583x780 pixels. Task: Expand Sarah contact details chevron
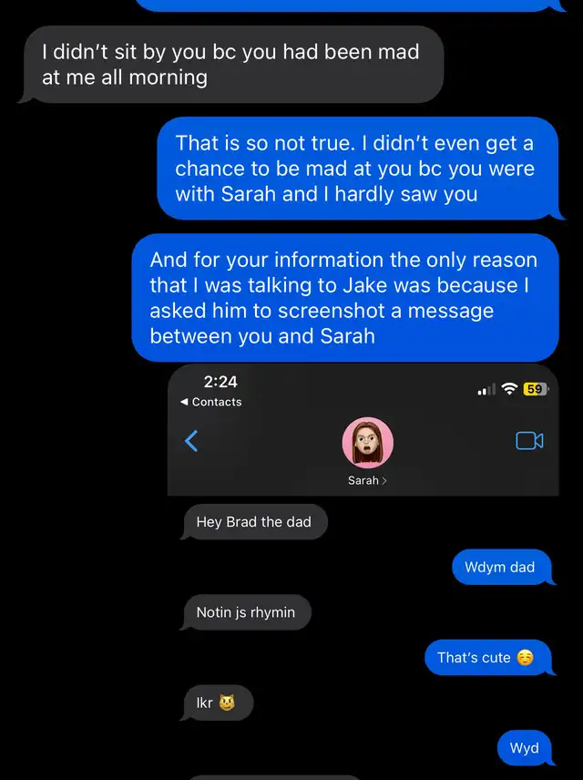pyautogui.click(x=384, y=480)
